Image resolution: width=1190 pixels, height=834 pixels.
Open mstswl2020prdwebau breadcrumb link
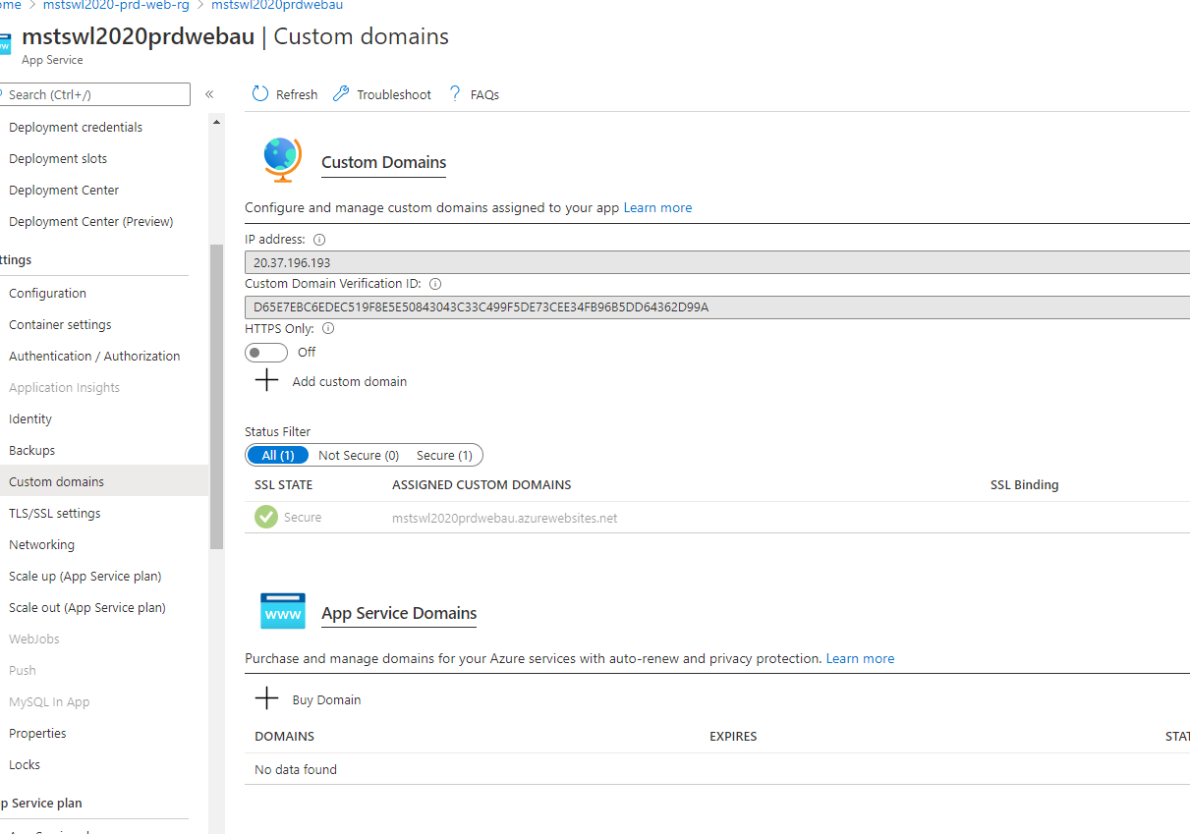click(277, 5)
